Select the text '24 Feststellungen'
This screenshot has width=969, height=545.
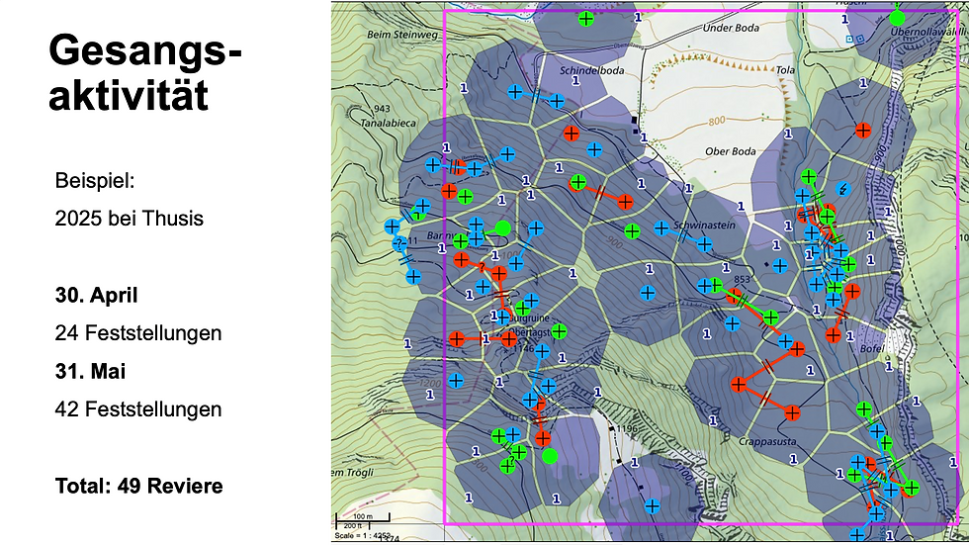click(x=137, y=332)
